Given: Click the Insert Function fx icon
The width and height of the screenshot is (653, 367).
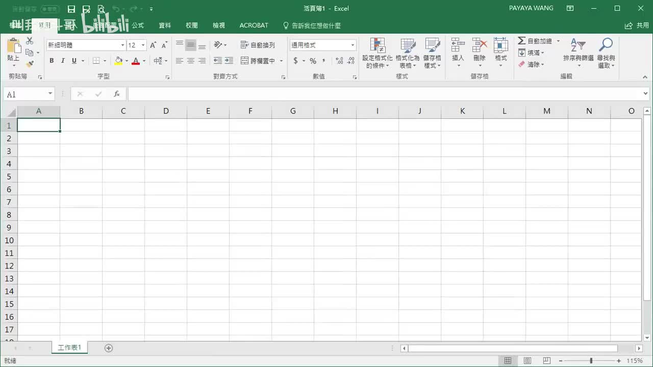Looking at the screenshot, I should (117, 94).
